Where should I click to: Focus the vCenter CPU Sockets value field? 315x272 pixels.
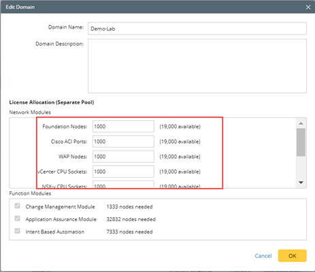123,172
